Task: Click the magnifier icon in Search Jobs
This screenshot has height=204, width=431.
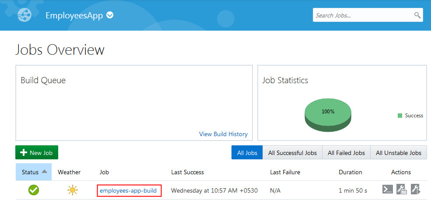Action: [x=417, y=15]
